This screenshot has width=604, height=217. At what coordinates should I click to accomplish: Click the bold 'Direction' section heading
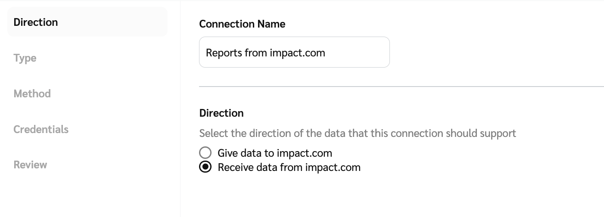click(221, 113)
